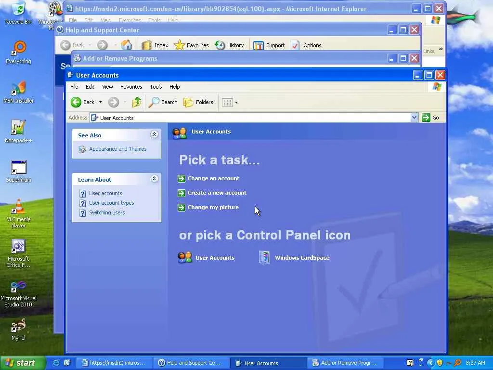
Task: Click the 'Create a new account' task
Action: [217, 193]
